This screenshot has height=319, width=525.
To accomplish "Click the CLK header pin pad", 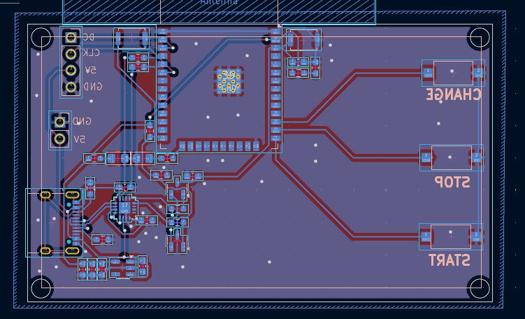I will click(71, 53).
